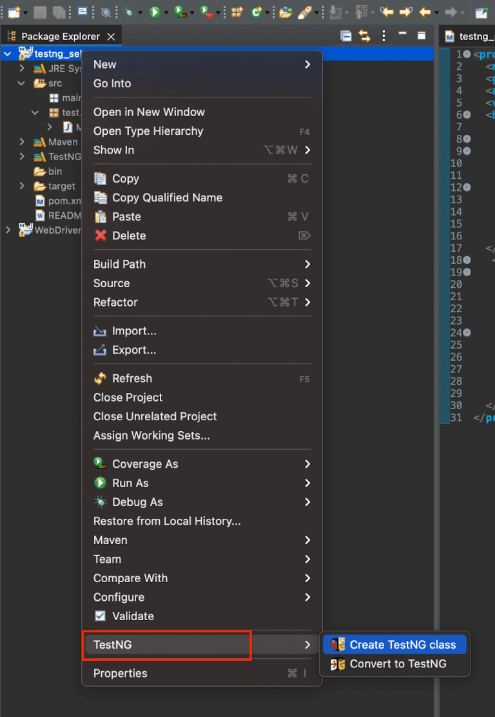Viewport: 495px width, 717px height.
Task: Click the Paste clipboard icon in the menu
Action: click(100, 217)
